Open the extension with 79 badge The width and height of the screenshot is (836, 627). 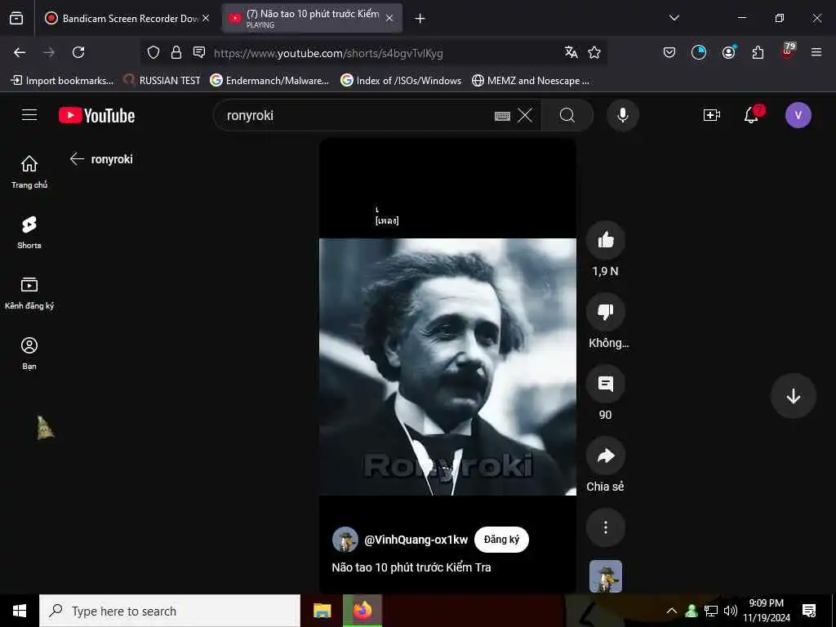pos(788,51)
